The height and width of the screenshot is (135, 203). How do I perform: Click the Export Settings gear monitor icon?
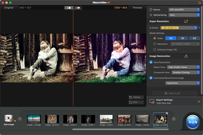152,101
